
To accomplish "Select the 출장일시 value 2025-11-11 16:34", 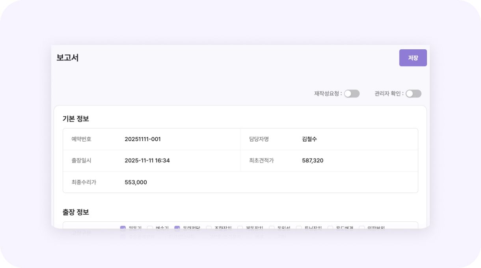I will point(147,160).
